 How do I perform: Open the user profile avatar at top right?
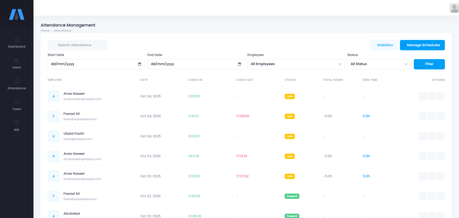(454, 8)
